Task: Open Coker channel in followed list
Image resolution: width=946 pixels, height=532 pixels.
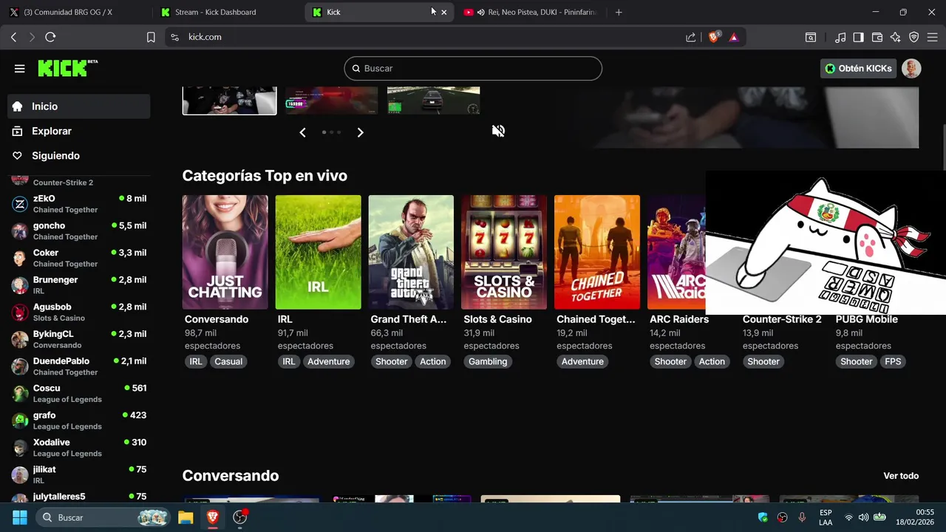Action: [x=79, y=258]
